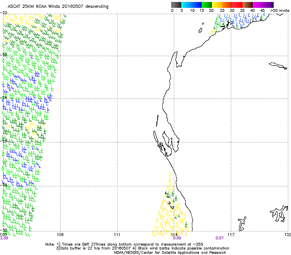Image resolution: width=291 pixels, height=255 pixels.
Task: Click the '>50 knots' legend label
Action: [280, 11]
